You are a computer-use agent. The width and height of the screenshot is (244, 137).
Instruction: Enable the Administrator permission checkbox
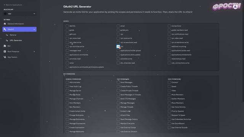click(x=67, y=82)
